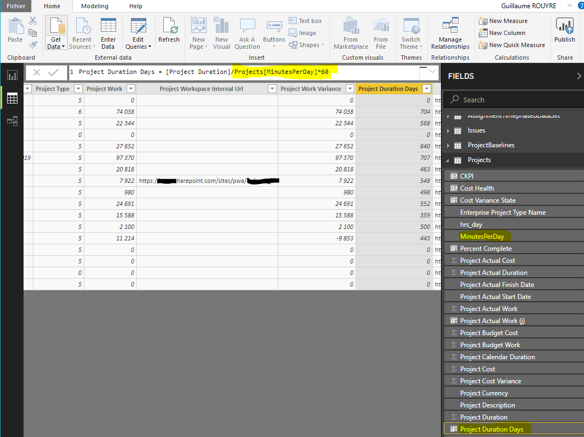
Task: Import custom visual From File
Action: click(381, 33)
